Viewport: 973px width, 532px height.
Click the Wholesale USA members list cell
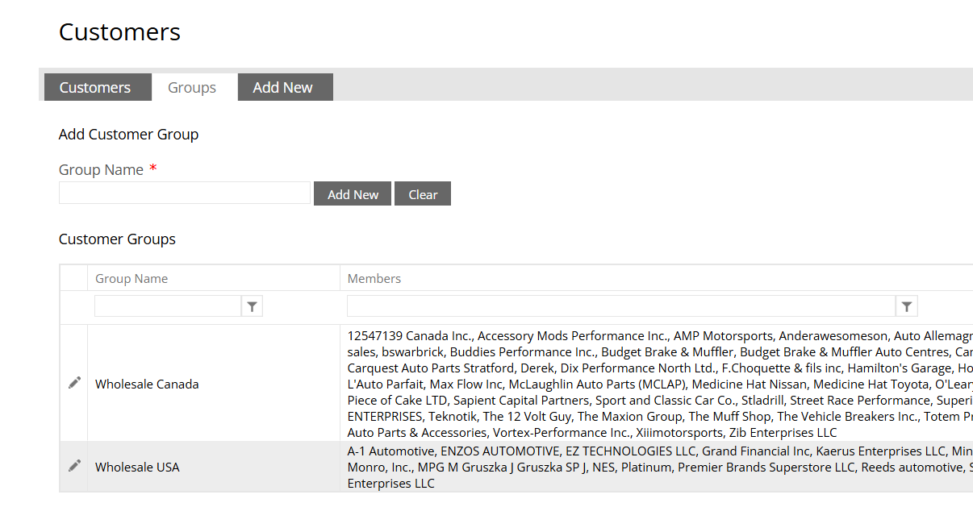[657, 467]
